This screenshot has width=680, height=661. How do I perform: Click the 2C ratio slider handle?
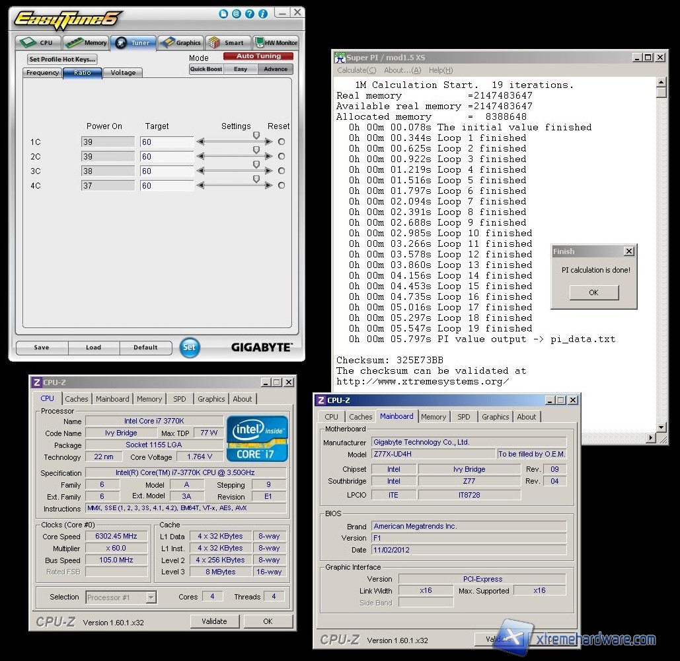click(x=256, y=150)
